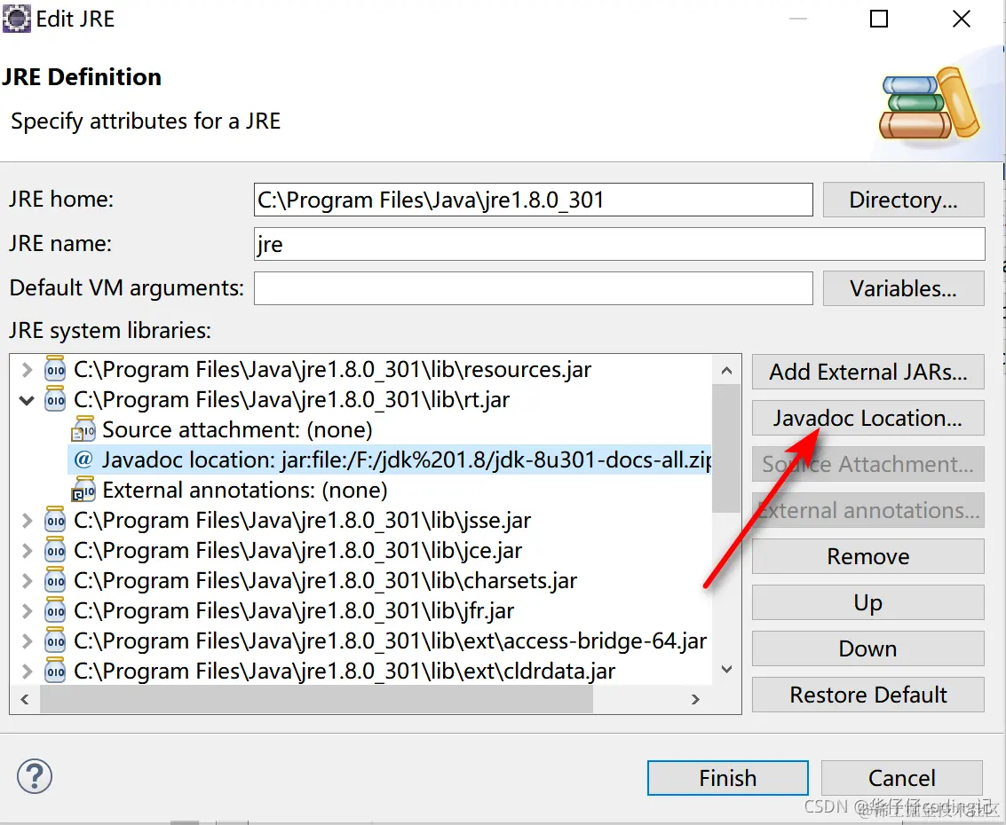Select the lib\resources.jar entry
Image resolution: width=1006 pixels, height=825 pixels.
332,369
